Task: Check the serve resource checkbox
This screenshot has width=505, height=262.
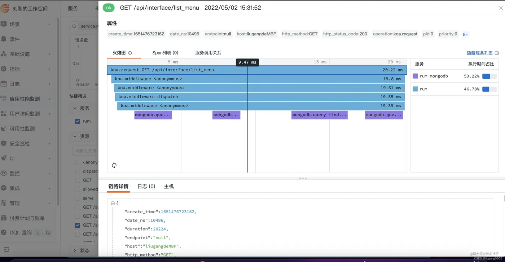Action: click(x=78, y=198)
